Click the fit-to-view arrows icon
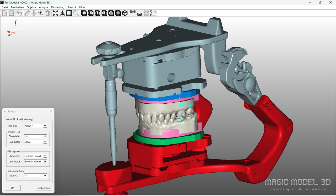Screen dimensions: 336x196 point(55,13)
